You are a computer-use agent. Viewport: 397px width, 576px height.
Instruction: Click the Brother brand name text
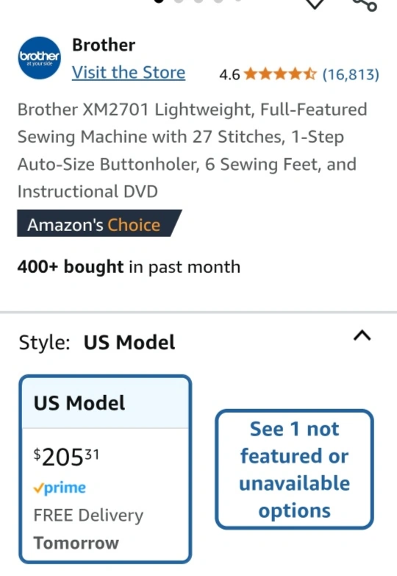[x=104, y=45]
